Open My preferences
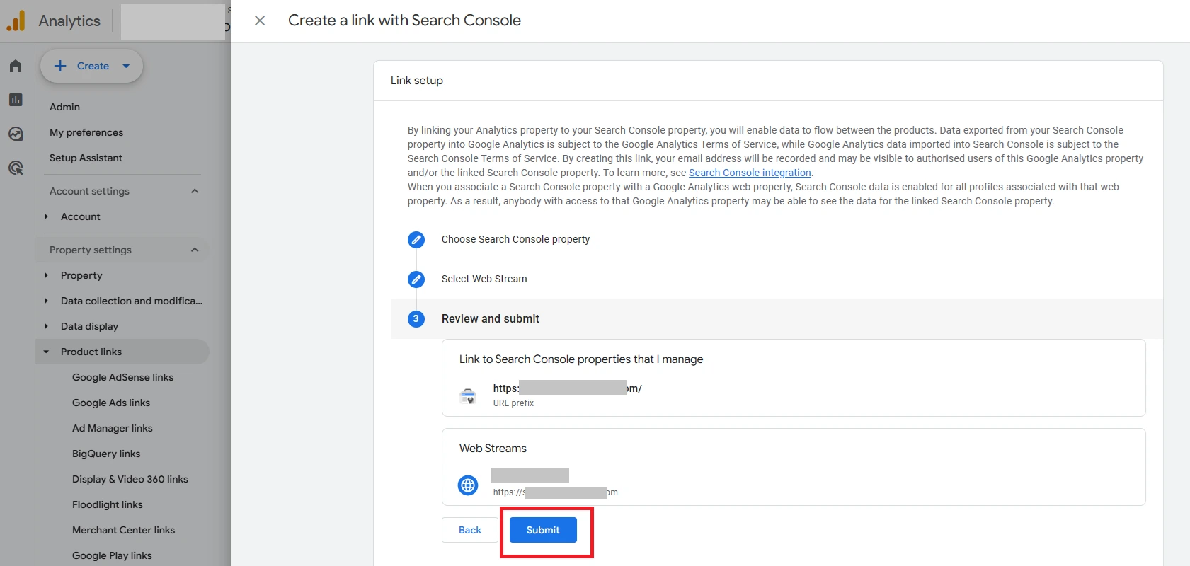 [x=86, y=132]
